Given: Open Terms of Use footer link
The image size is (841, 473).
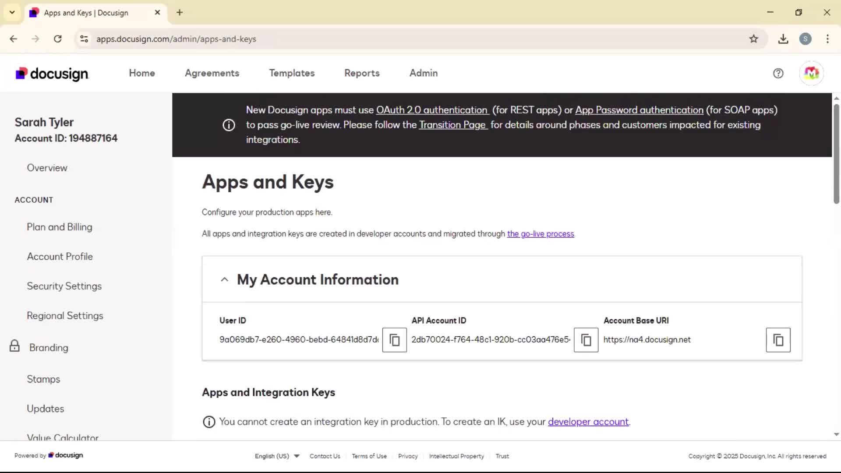Looking at the screenshot, I should pos(369,456).
